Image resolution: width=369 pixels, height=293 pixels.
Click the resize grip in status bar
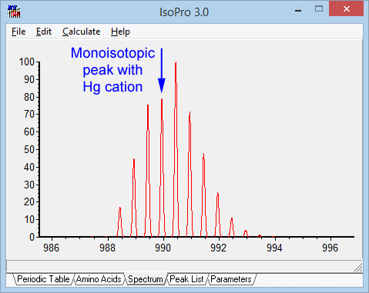358,268
